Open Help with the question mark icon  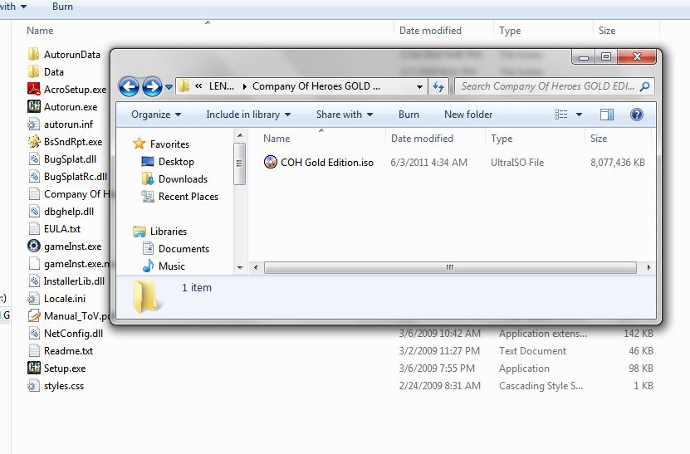[636, 115]
